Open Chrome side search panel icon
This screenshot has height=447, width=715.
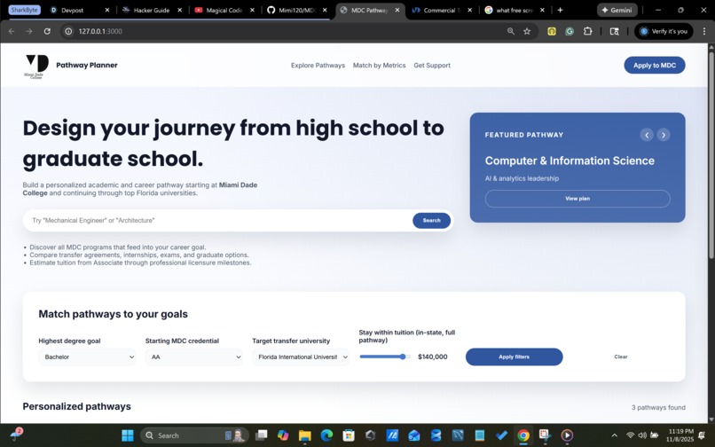pyautogui.click(x=614, y=31)
